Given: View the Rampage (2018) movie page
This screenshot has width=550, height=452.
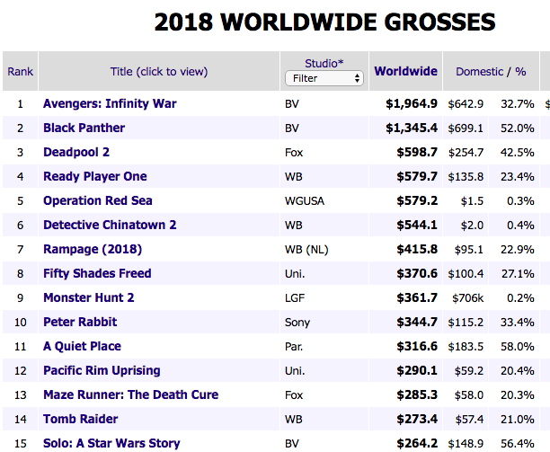Looking at the screenshot, I should coord(93,249).
